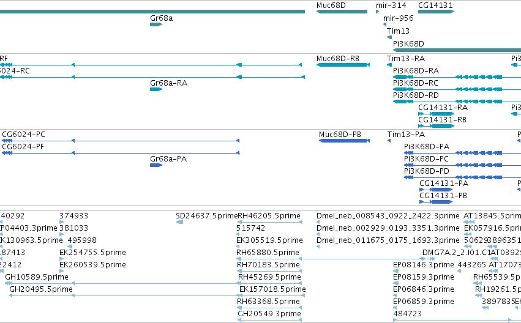Image resolution: width=521 pixels, height=323 pixels.
Task: Click EST 443265 label
Action: pos(472,265)
